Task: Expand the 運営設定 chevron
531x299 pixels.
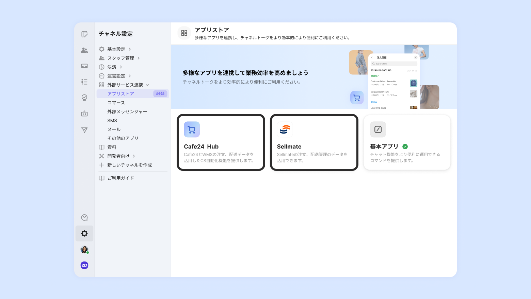Action: pos(130,76)
